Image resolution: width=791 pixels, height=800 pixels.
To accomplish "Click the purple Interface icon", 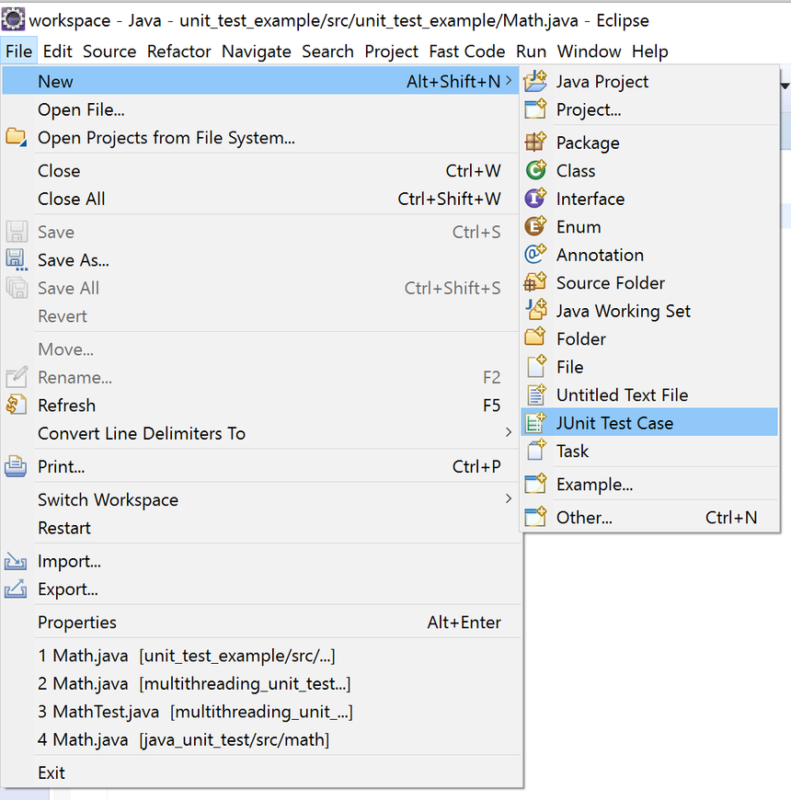I will 535,199.
